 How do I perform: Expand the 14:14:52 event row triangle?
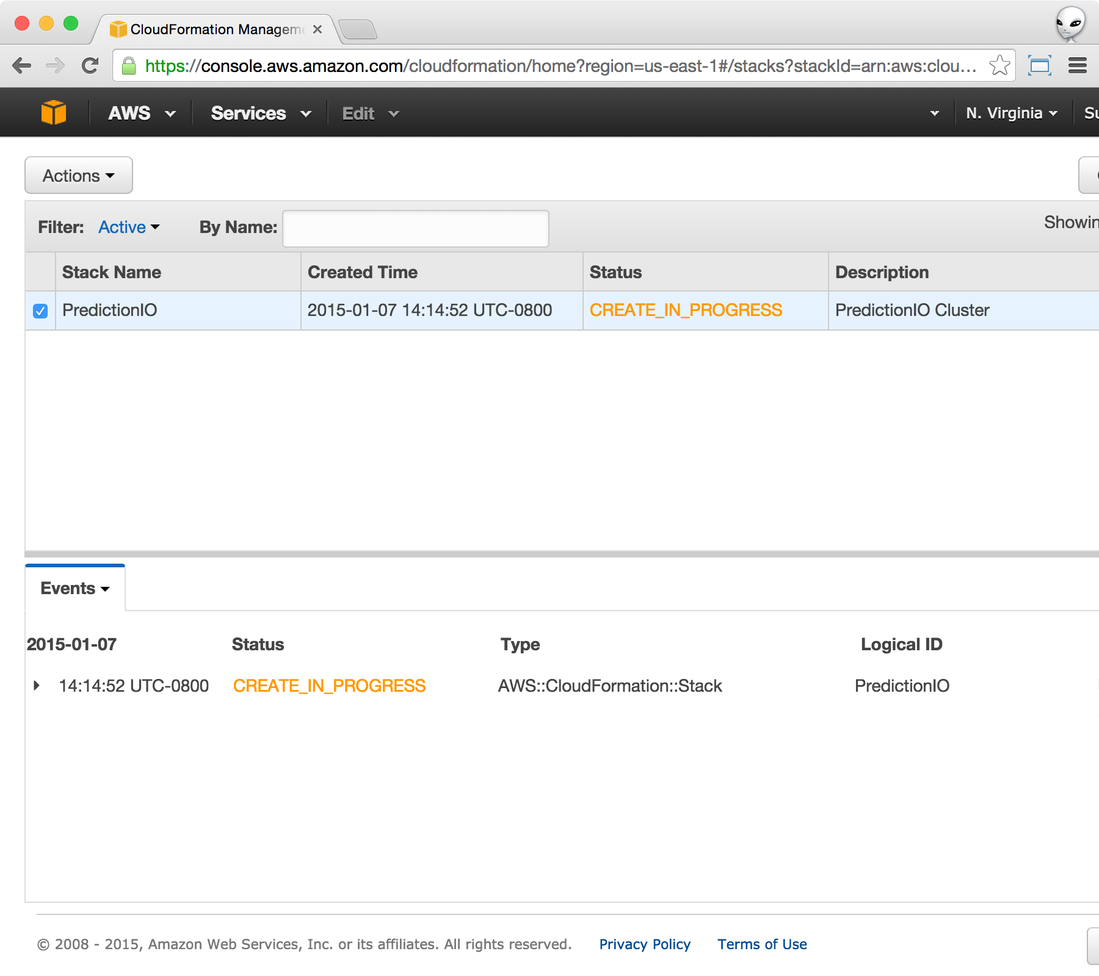click(x=37, y=686)
